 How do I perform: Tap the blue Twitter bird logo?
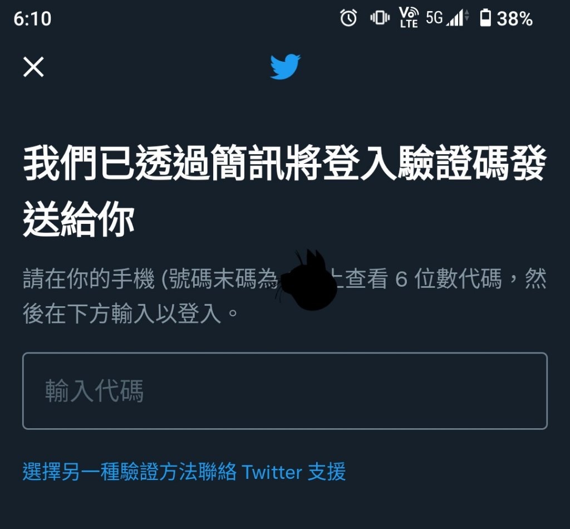coord(286,66)
